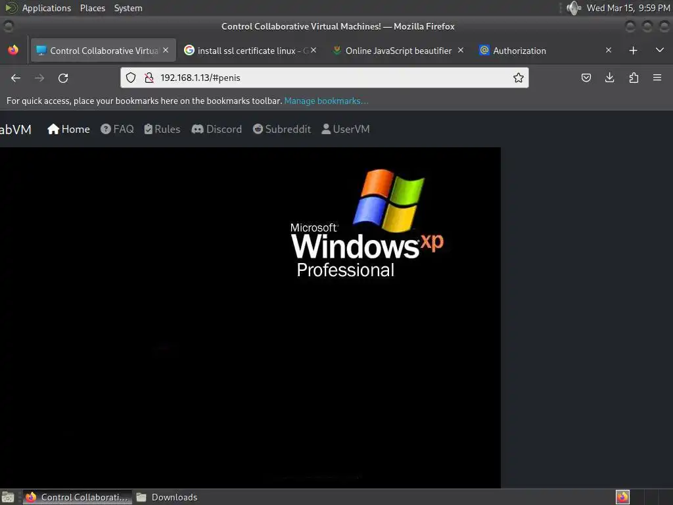Close the Online JavaScript beautifier tab
673x505 pixels.
tap(461, 50)
